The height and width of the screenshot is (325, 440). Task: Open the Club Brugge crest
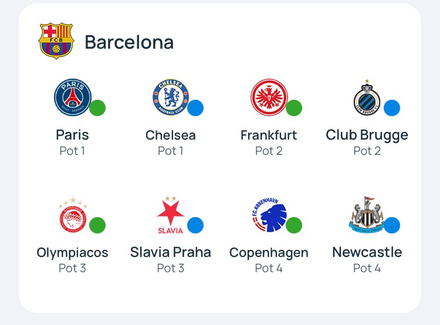pos(367,97)
